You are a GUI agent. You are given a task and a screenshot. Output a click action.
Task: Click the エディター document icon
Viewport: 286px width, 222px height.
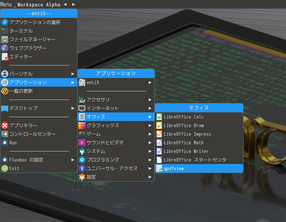(x=5, y=57)
